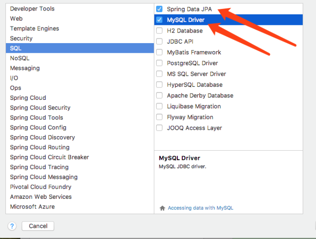316x239 pixels.
Task: Enable the Apache Derby Database checkbox
Action: pyautogui.click(x=159, y=96)
